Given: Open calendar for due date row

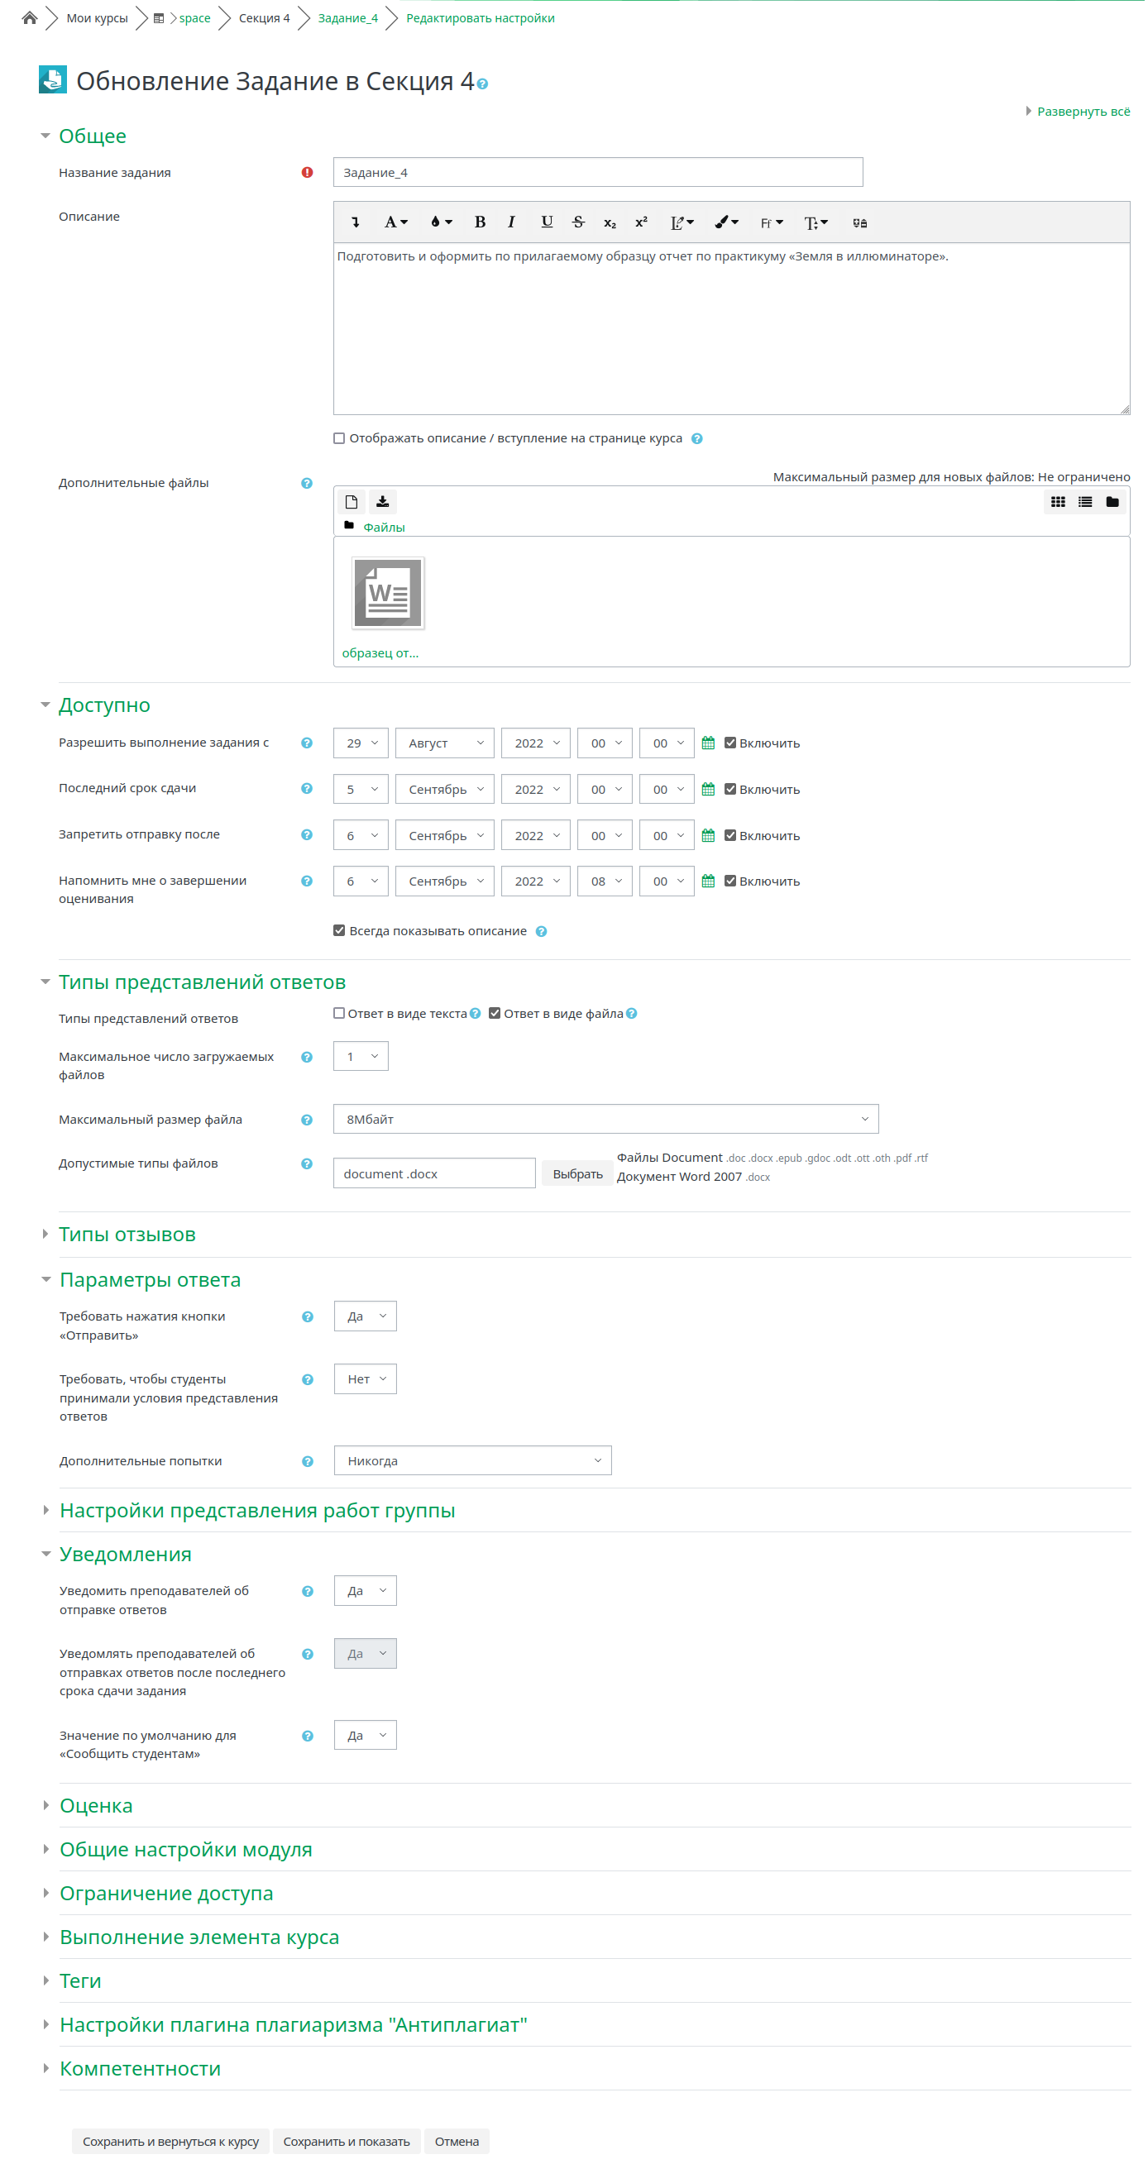Looking at the screenshot, I should [x=708, y=789].
